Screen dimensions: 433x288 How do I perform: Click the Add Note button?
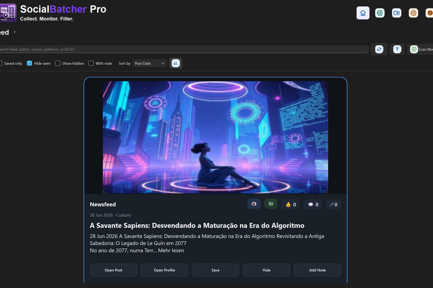coord(317,270)
